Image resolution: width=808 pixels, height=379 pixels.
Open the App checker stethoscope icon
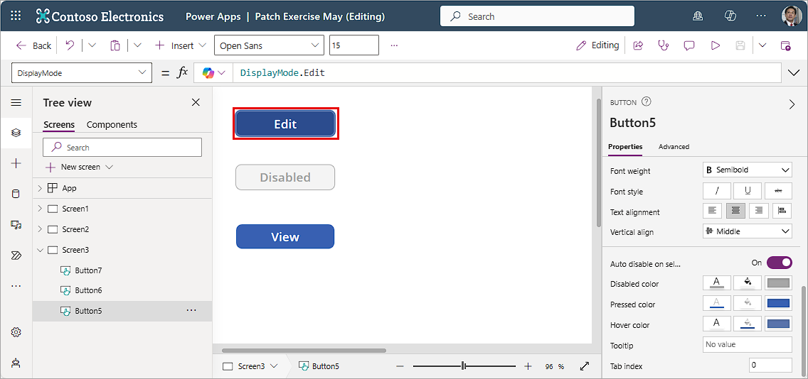pos(664,45)
